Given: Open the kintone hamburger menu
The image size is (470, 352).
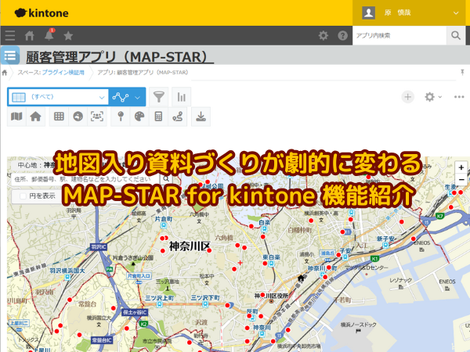Looking at the screenshot, I should (10, 36).
